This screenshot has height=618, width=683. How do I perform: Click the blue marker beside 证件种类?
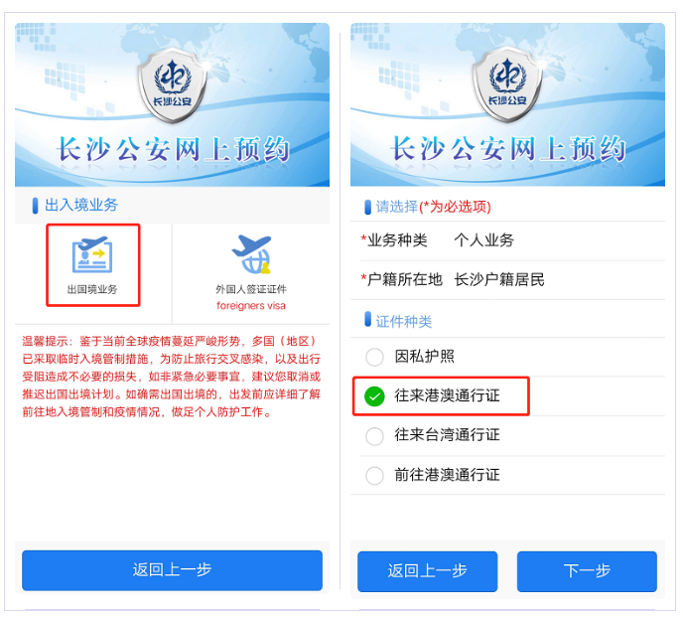pos(367,319)
